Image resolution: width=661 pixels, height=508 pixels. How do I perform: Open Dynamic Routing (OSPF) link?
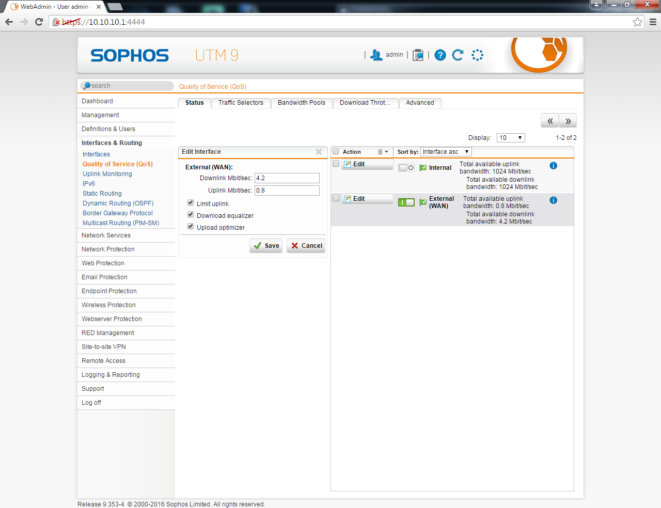point(118,203)
